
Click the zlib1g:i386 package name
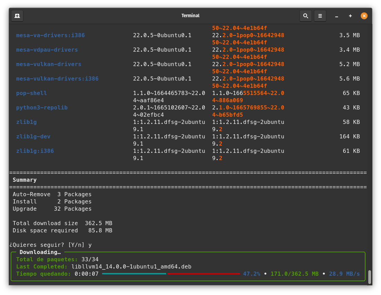click(35, 151)
